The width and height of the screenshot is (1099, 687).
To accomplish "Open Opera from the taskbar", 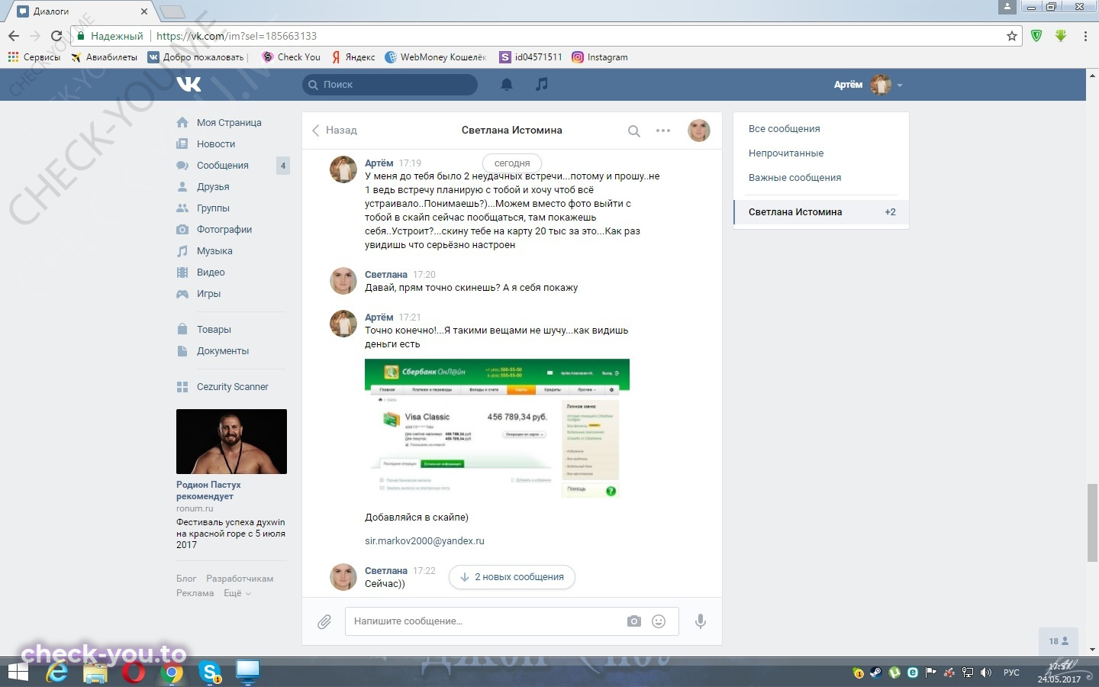I will [134, 672].
